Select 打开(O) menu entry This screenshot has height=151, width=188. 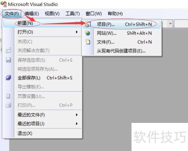coord(42,32)
